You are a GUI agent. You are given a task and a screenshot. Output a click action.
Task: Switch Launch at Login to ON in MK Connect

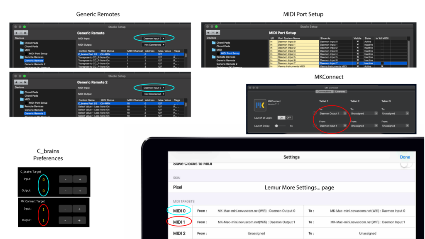[281, 117]
